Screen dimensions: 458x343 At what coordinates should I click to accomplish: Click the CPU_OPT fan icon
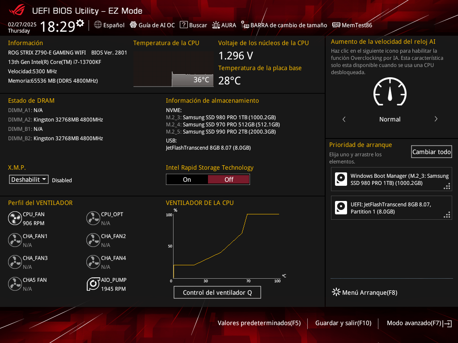[x=93, y=218]
